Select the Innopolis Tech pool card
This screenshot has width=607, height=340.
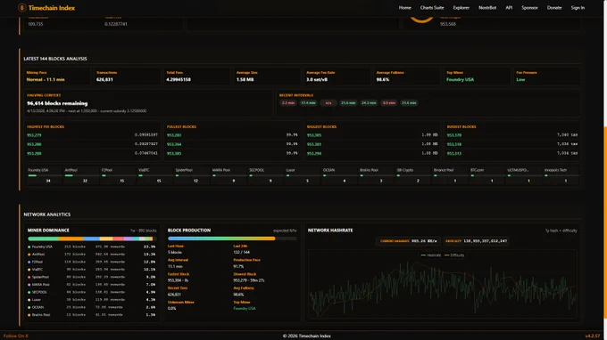pyautogui.click(x=561, y=175)
